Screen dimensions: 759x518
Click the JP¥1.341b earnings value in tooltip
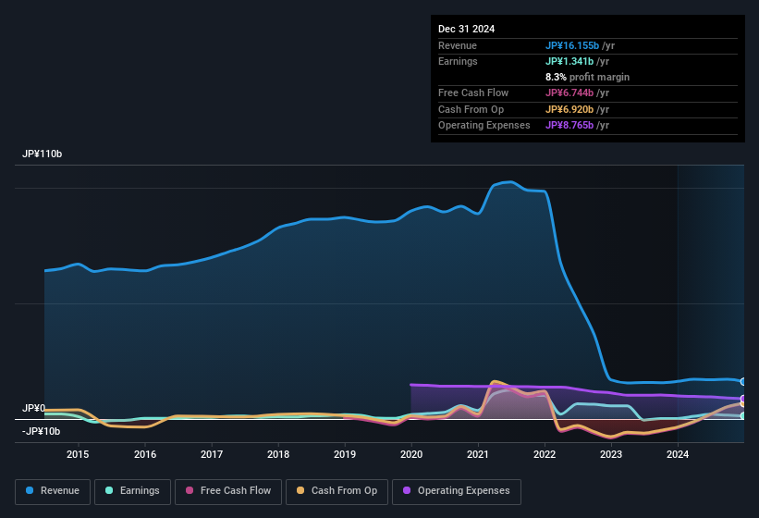coord(569,61)
